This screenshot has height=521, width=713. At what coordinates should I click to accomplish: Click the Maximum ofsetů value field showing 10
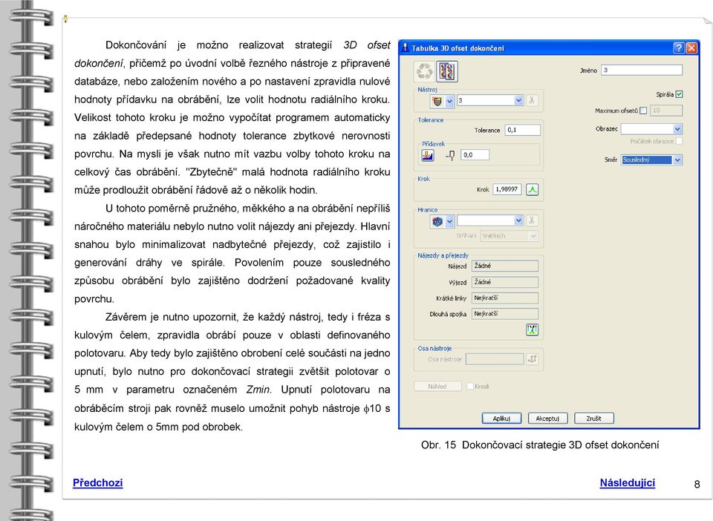click(x=666, y=111)
